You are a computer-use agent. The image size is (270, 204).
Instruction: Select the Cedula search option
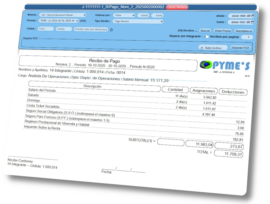(x=63, y=29)
